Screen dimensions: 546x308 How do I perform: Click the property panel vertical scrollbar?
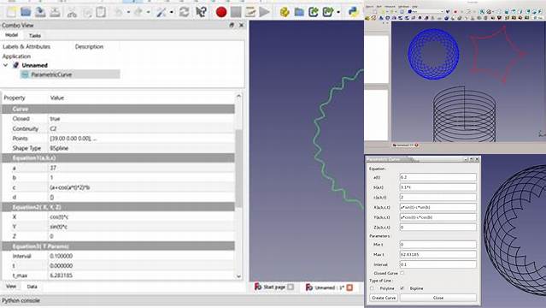pyautogui.click(x=238, y=168)
